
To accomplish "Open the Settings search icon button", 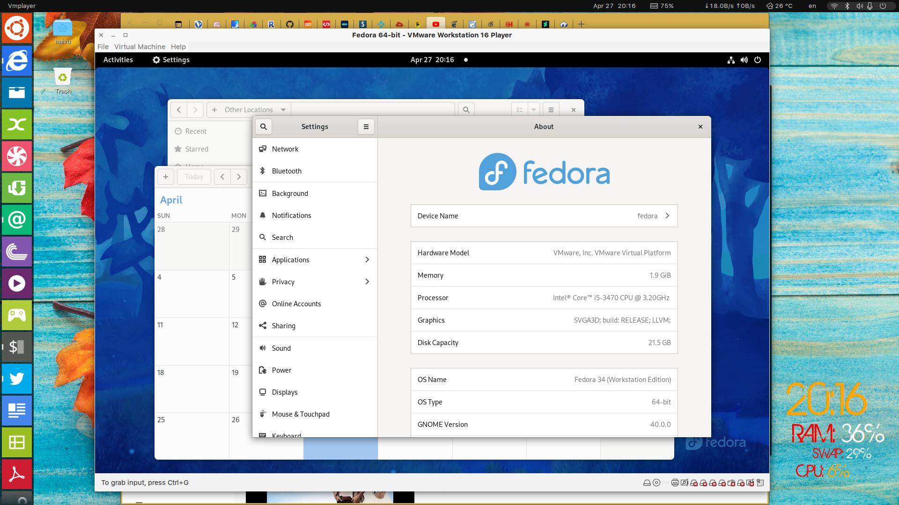I will 264,127.
